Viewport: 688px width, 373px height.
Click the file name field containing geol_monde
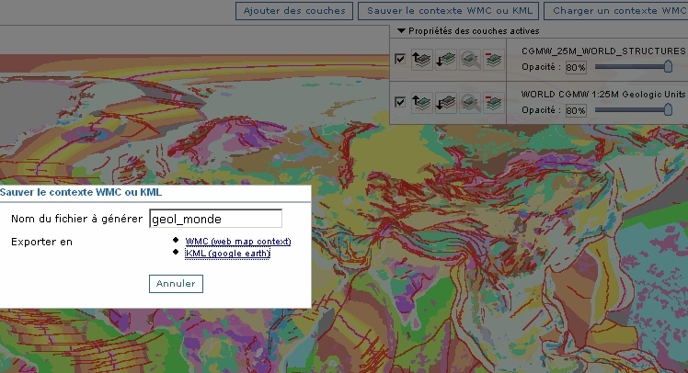214,219
